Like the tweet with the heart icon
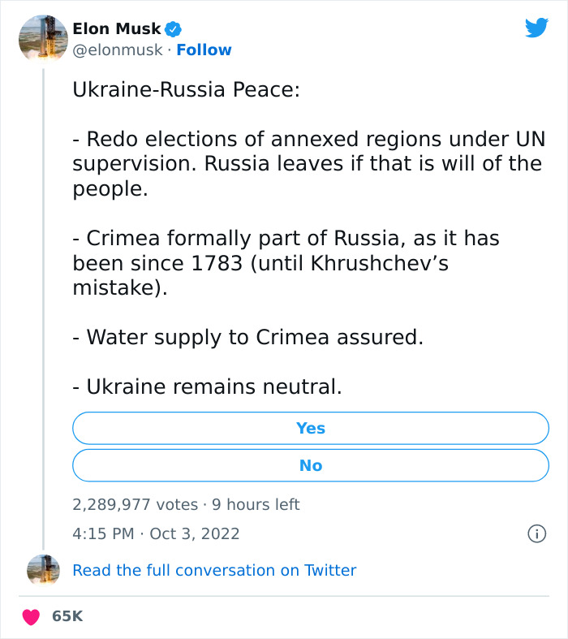The height and width of the screenshot is (639, 568). [x=32, y=616]
